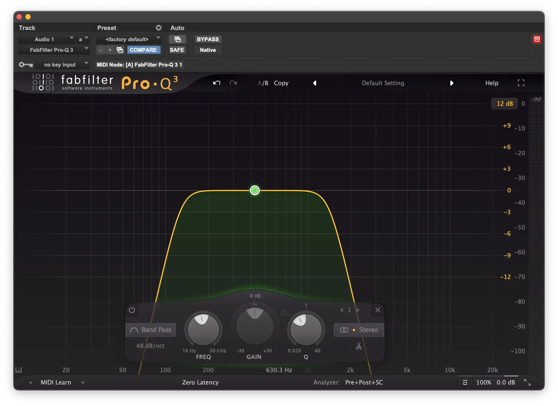Image resolution: width=558 pixels, height=406 pixels.
Task: Click the FREQ knob
Action: pyautogui.click(x=203, y=330)
